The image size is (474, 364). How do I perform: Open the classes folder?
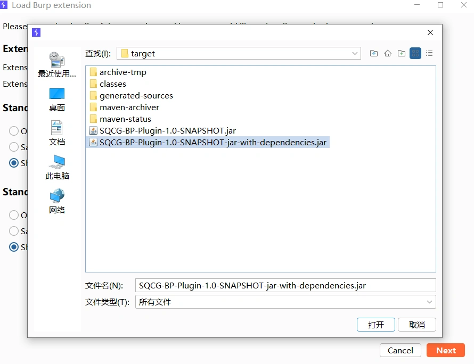(112, 84)
